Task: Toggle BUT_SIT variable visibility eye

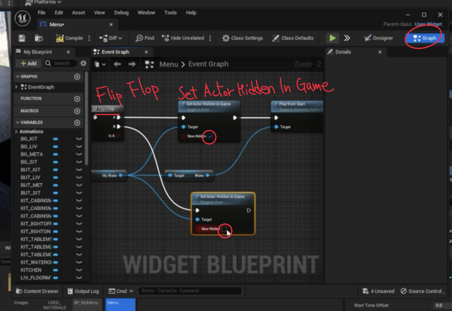Action: [79, 193]
